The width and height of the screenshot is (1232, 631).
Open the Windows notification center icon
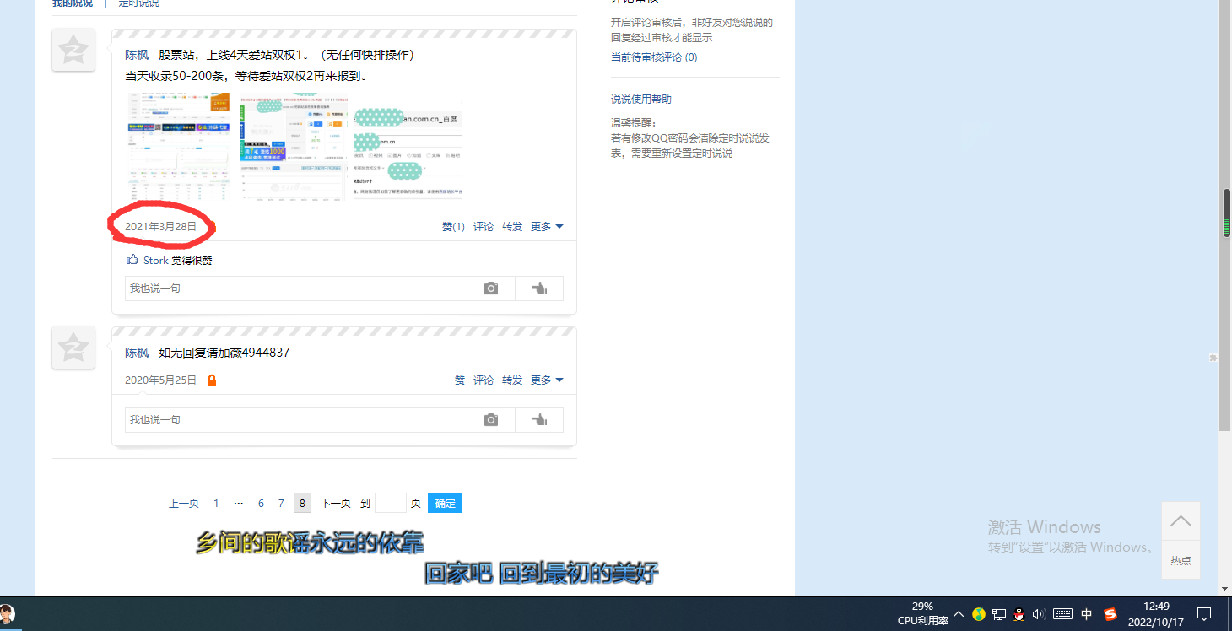click(x=1204, y=614)
